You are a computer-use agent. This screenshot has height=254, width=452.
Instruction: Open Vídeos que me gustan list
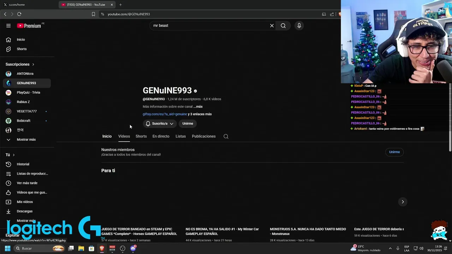click(27, 193)
